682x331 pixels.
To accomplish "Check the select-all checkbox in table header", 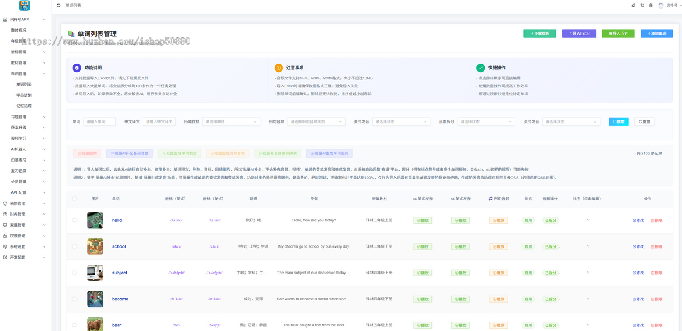I will 74,199.
